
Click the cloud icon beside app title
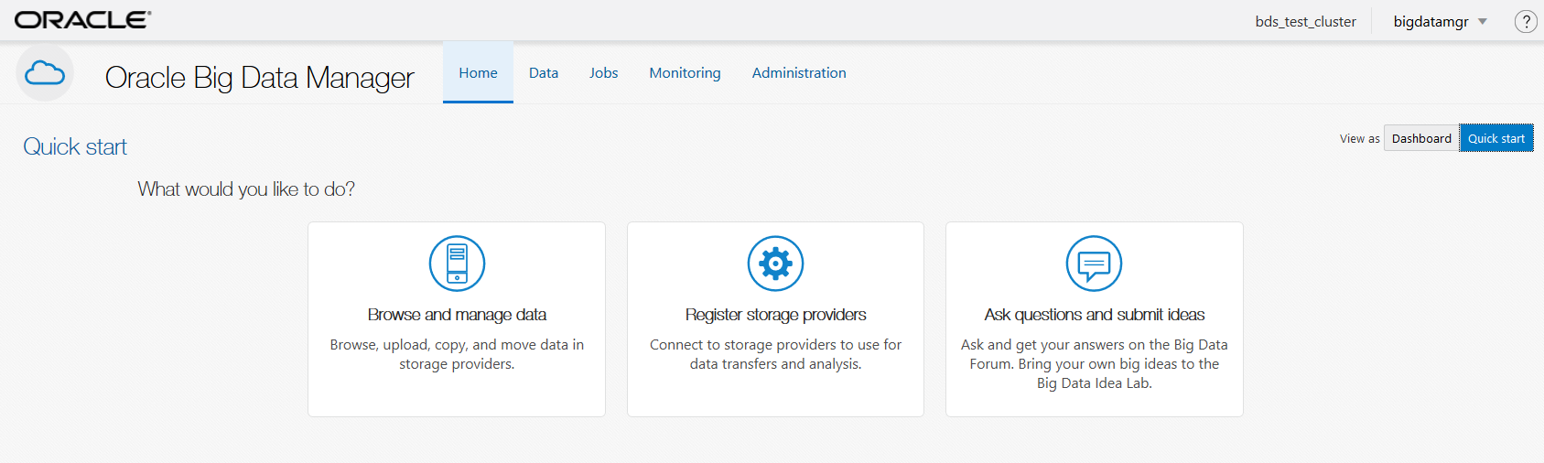pyautogui.click(x=45, y=73)
